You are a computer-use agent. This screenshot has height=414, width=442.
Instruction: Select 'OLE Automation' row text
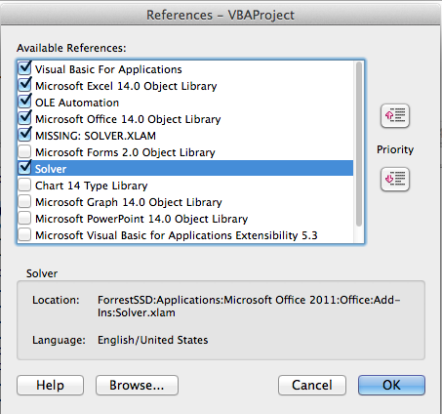(77, 103)
